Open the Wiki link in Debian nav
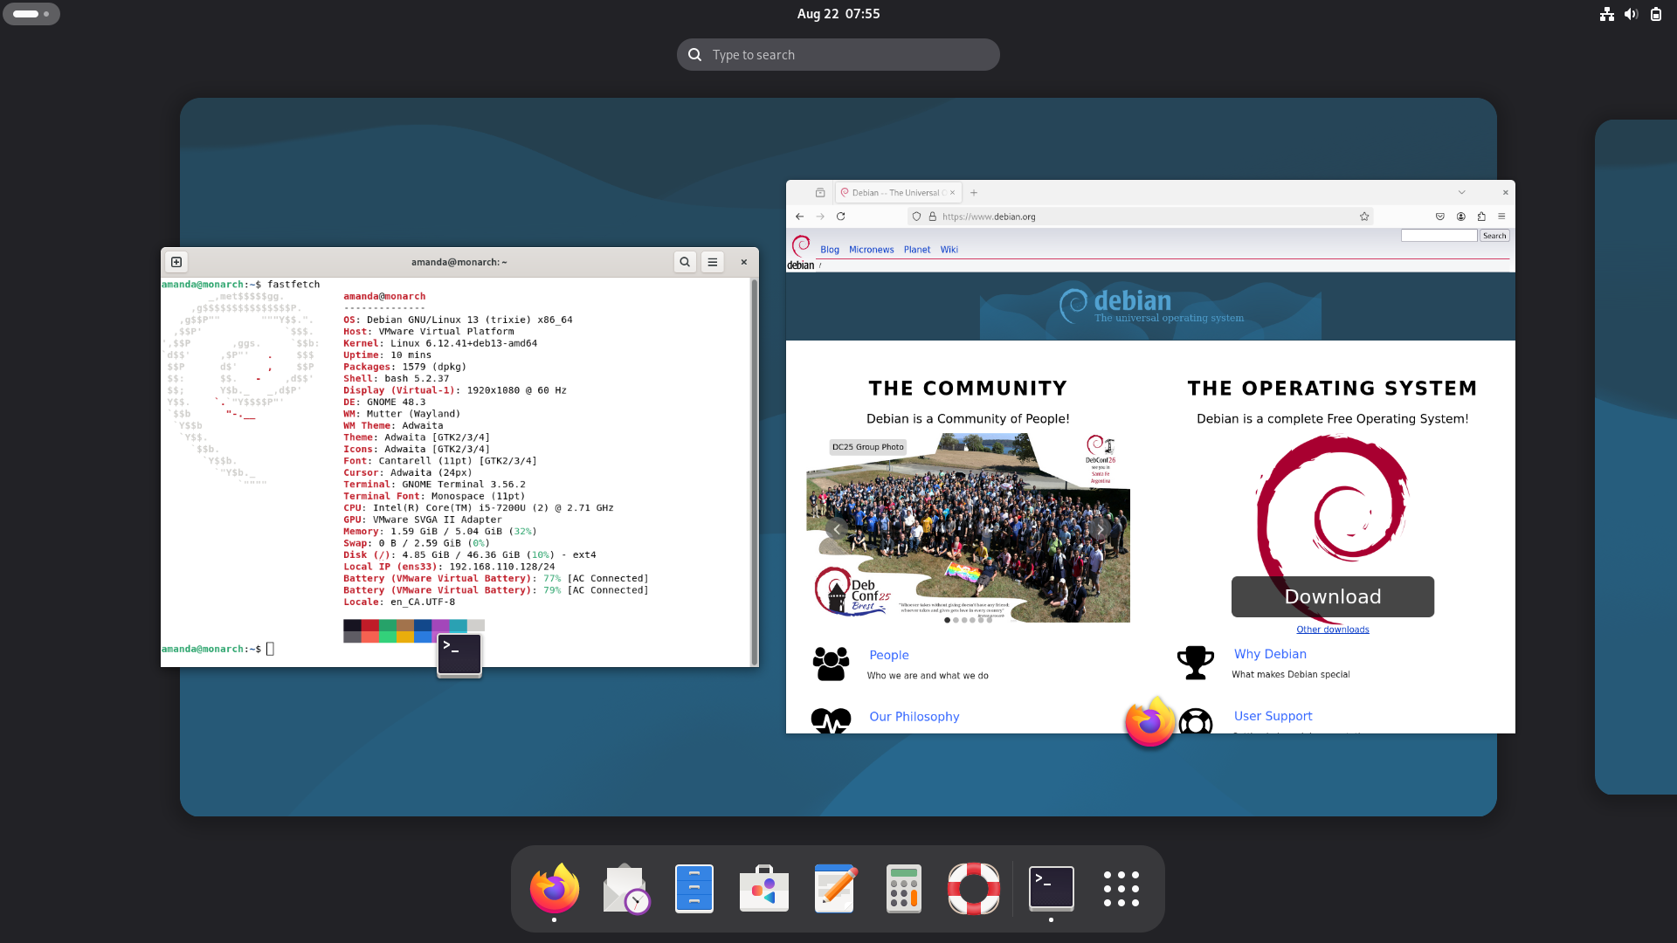The width and height of the screenshot is (1677, 943). tap(949, 250)
